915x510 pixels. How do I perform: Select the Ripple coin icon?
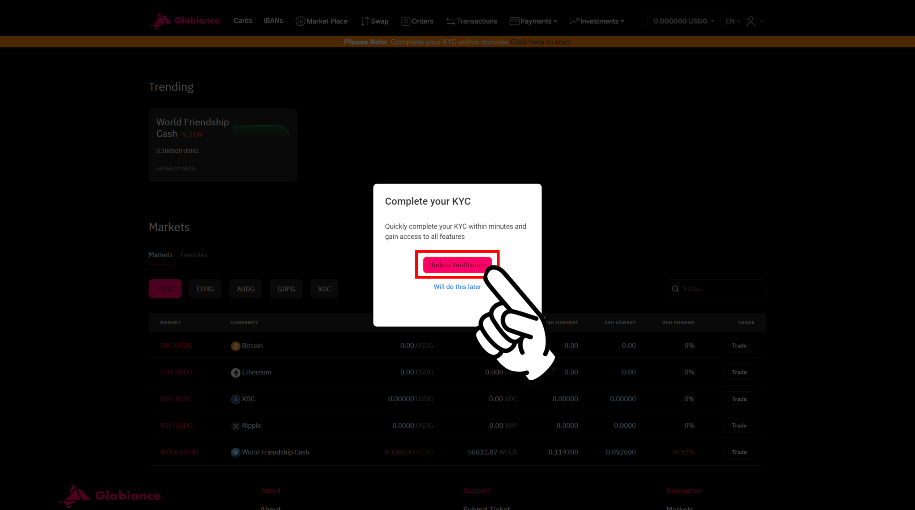pyautogui.click(x=235, y=425)
